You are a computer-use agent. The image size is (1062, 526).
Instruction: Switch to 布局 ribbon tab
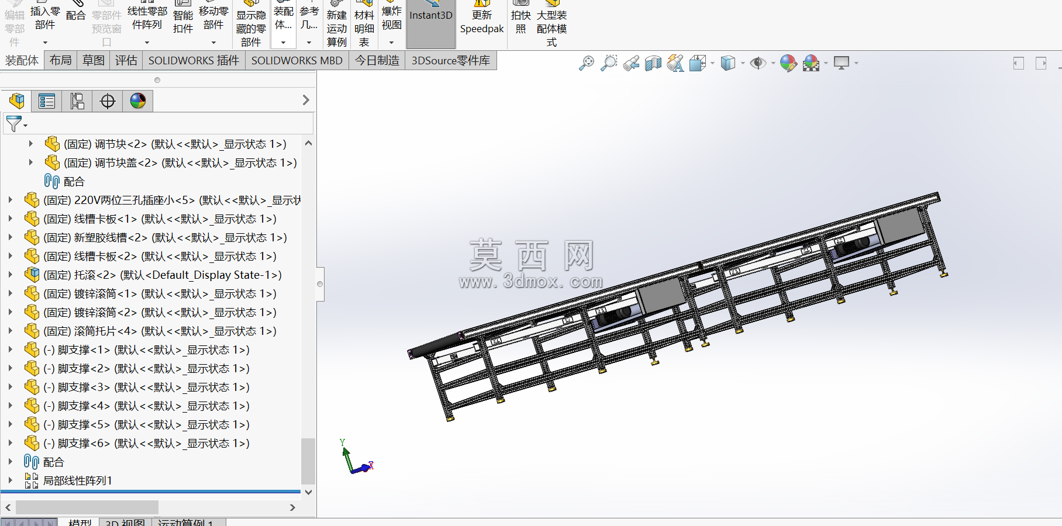point(60,60)
